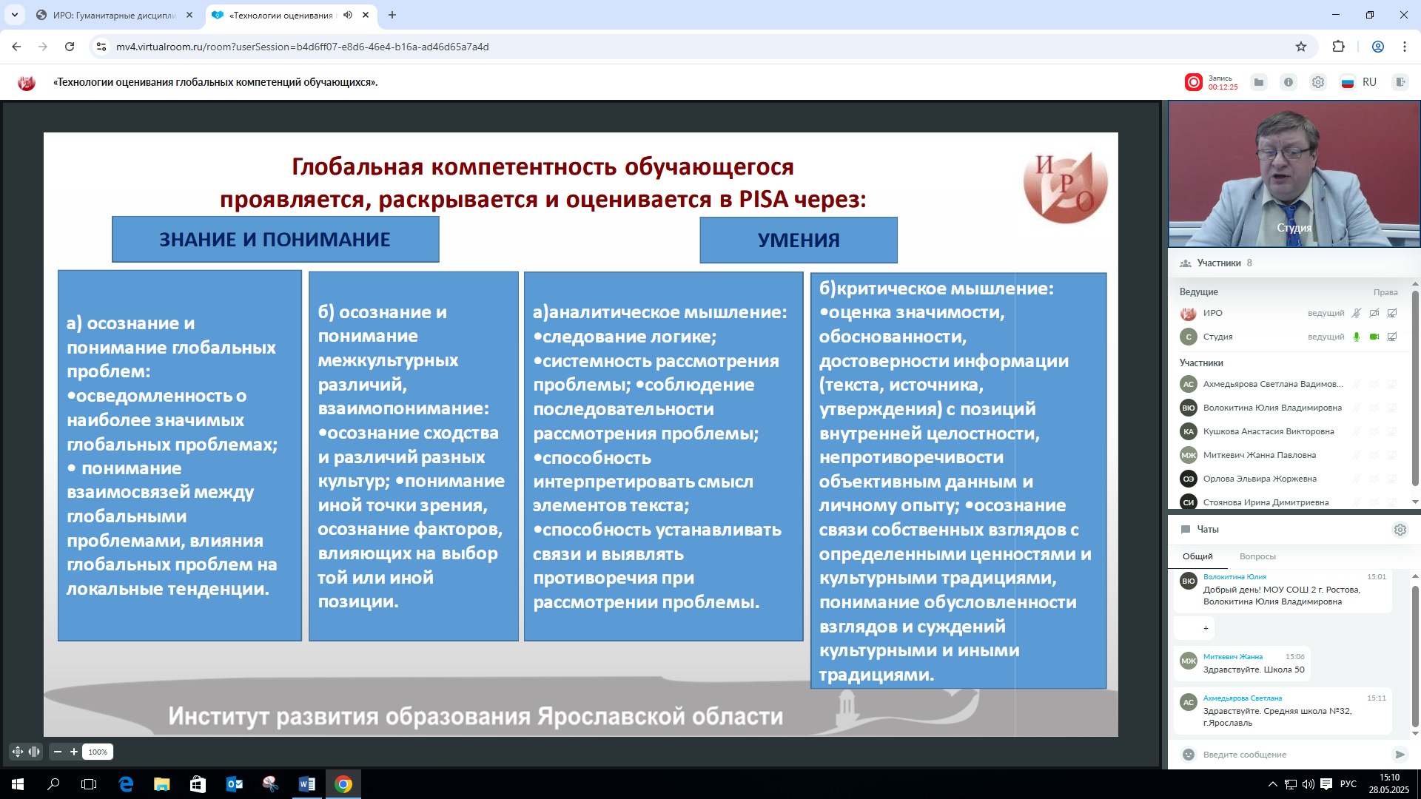The height and width of the screenshot is (799, 1421).
Task: Open the emoji picker in chat
Action: pos(1189,755)
